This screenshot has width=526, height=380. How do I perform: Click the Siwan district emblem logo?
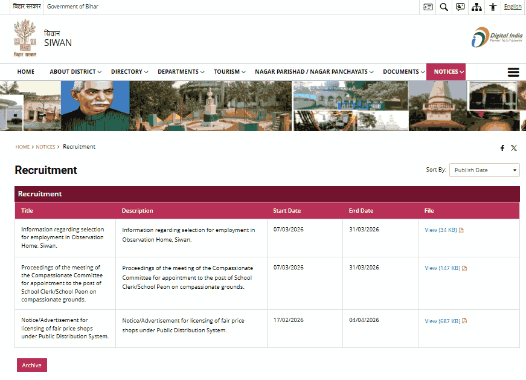(x=25, y=38)
